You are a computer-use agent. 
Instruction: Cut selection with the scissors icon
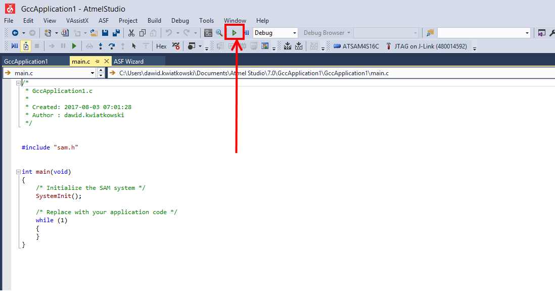[x=131, y=33]
